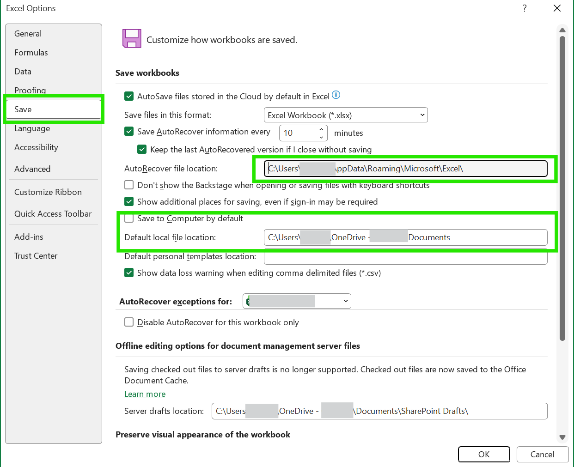Open the General options category

tap(54, 34)
